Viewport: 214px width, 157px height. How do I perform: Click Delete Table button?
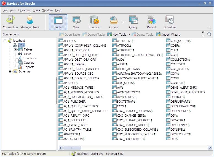click(x=143, y=35)
